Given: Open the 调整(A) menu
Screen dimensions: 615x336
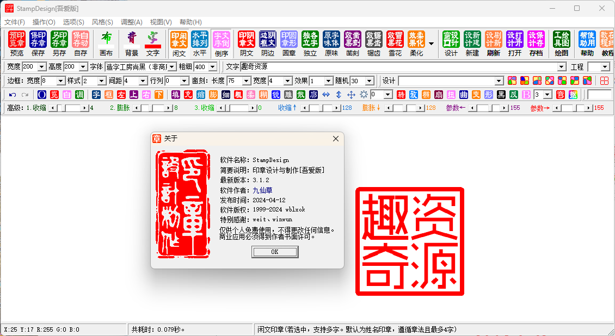Looking at the screenshot, I should (x=132, y=22).
